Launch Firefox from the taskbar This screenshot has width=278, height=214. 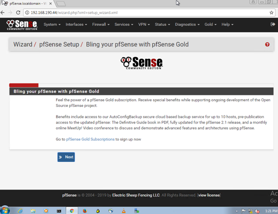tap(85, 211)
